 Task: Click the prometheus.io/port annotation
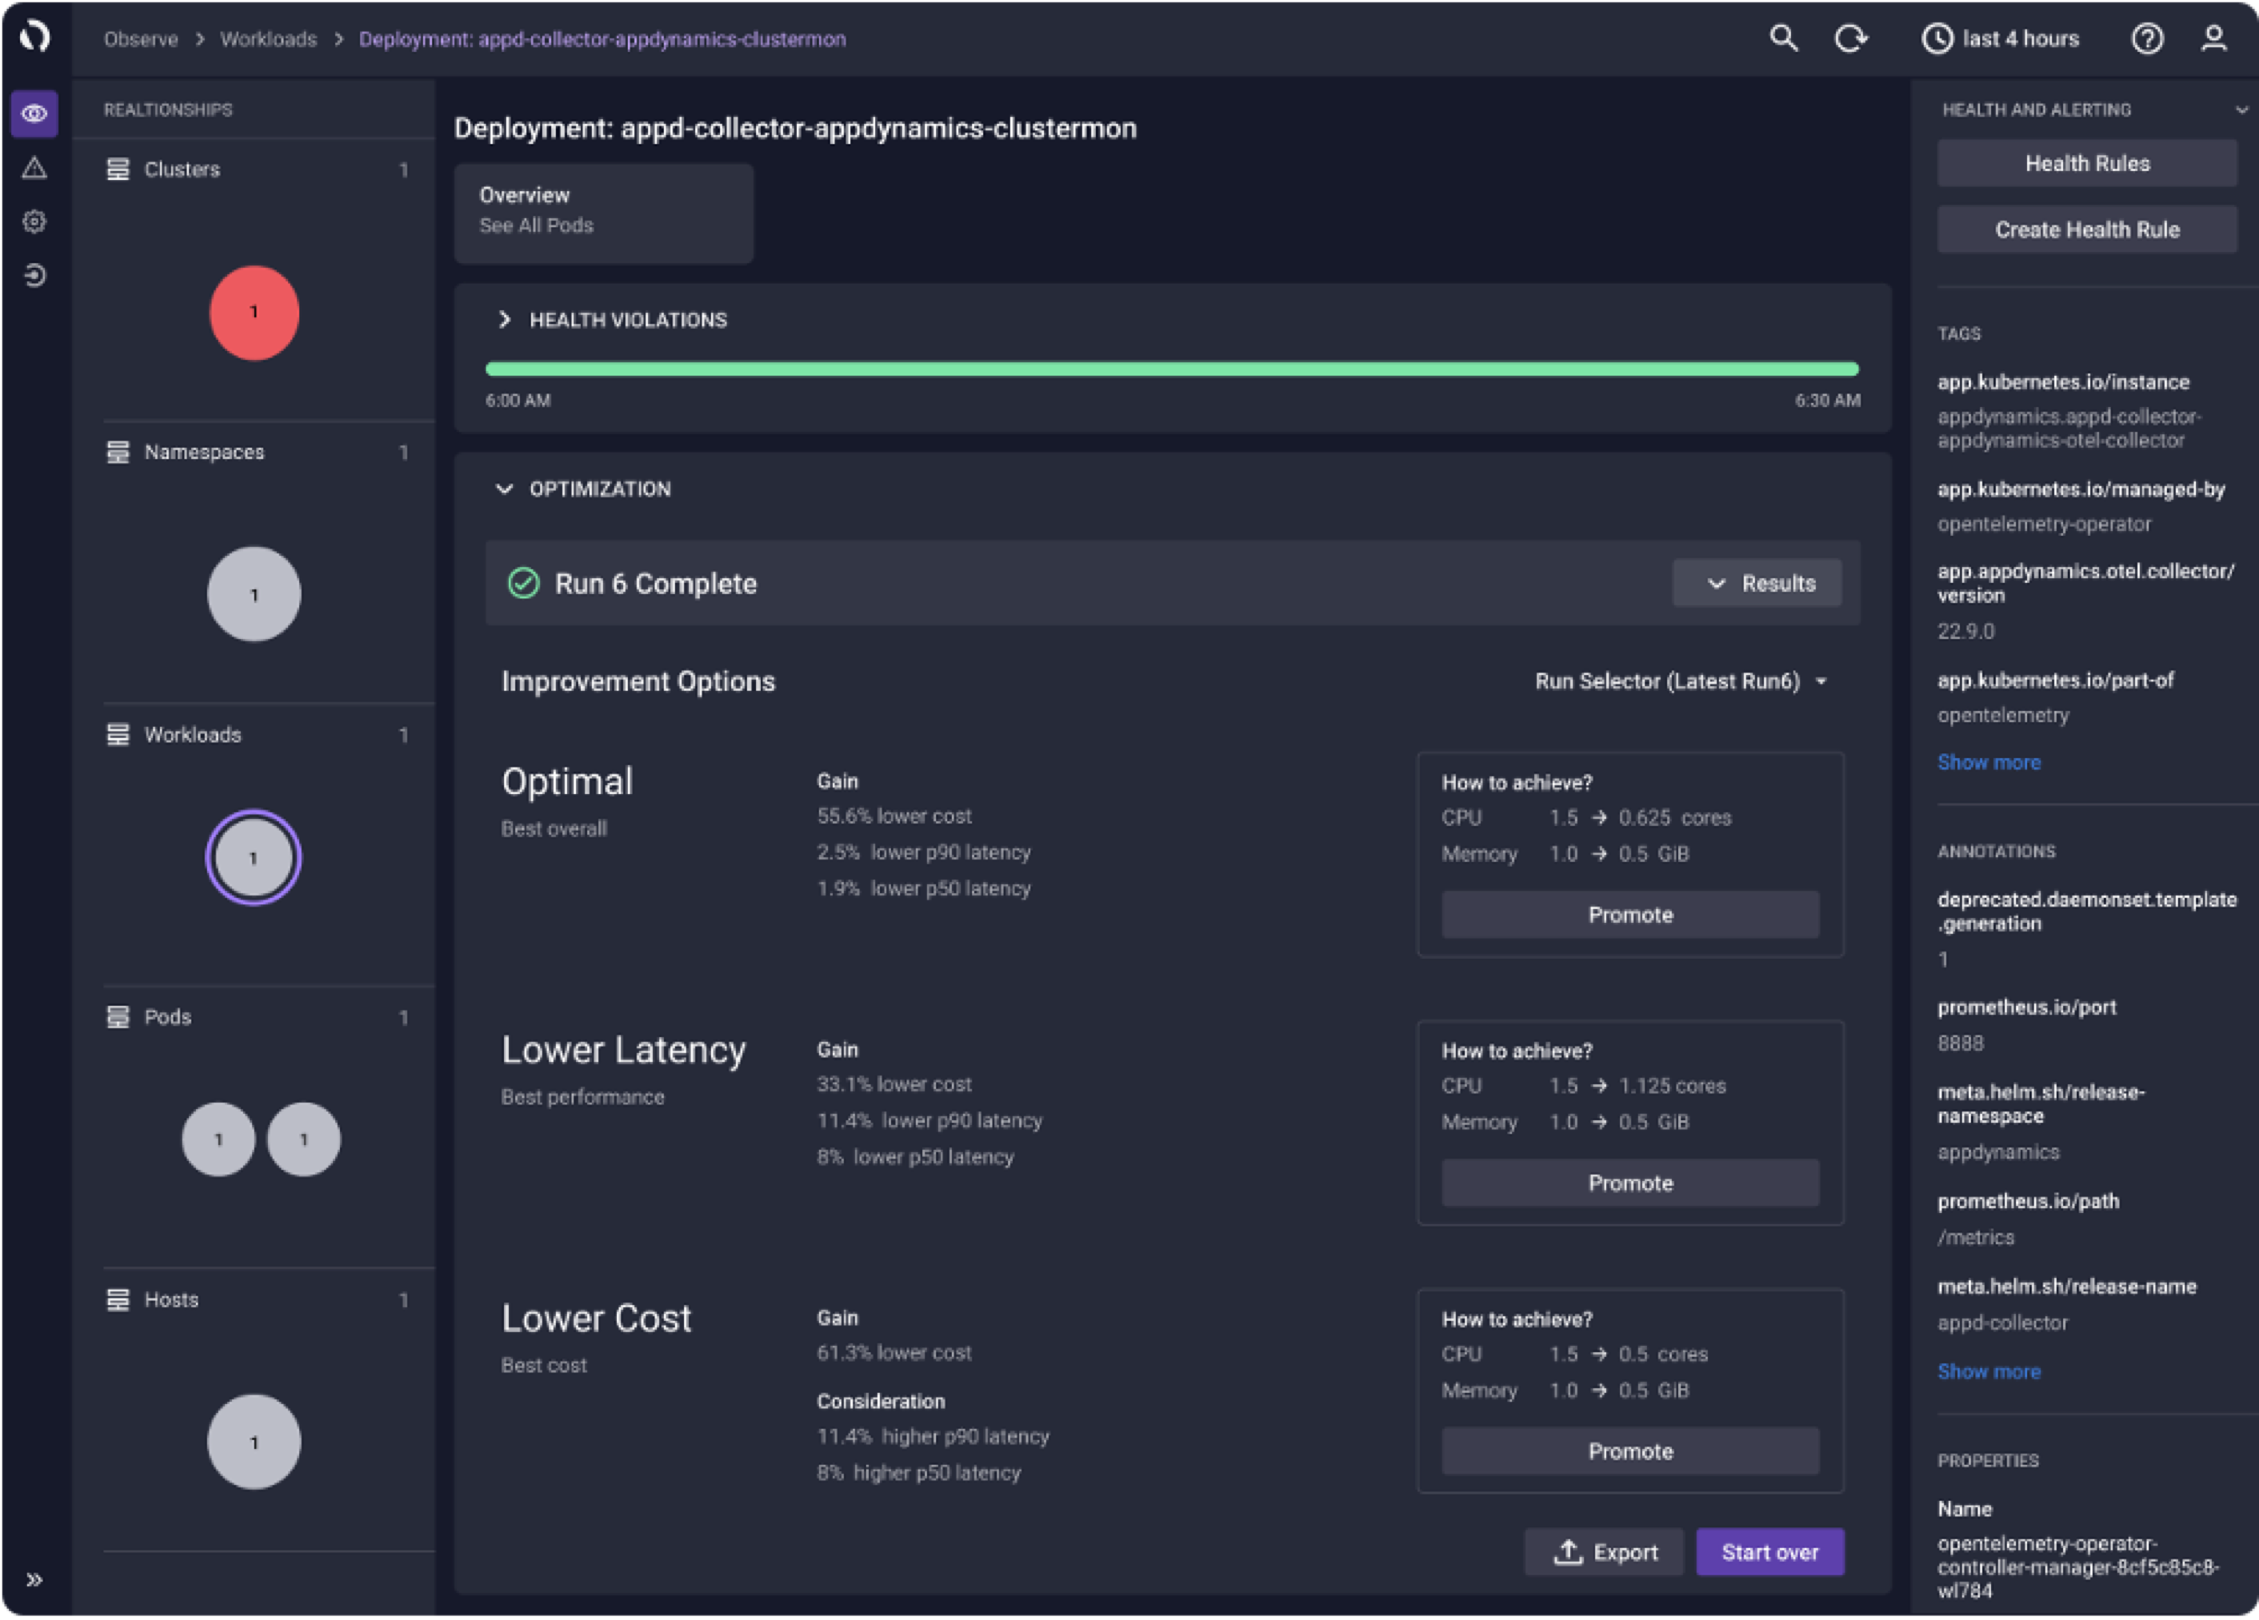click(2027, 1007)
